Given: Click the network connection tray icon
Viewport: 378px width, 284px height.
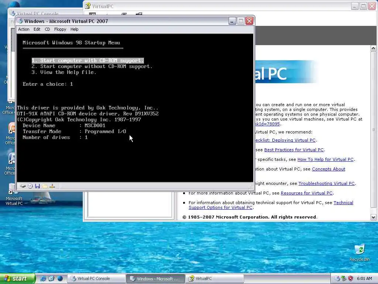Looking at the screenshot, I should (x=344, y=279).
